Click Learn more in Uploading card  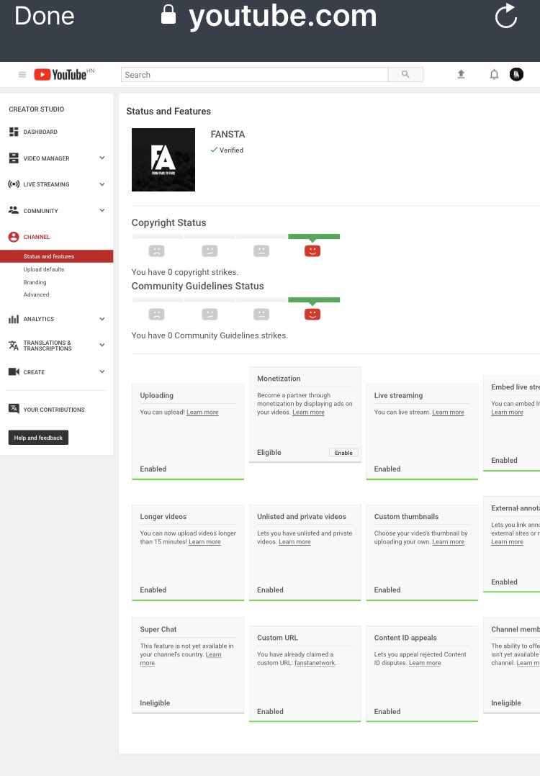click(202, 412)
